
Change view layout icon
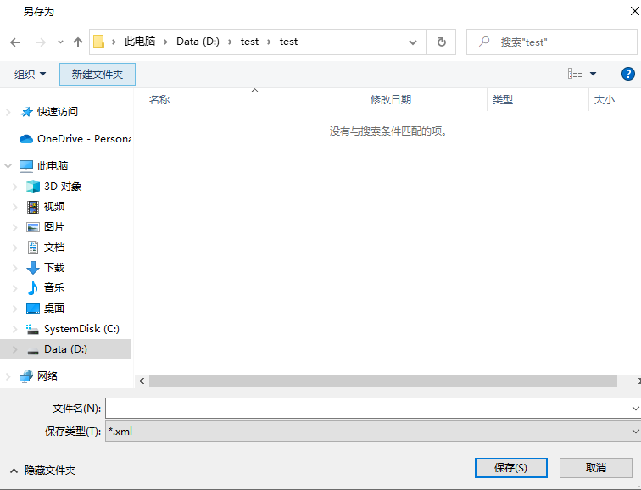(575, 74)
